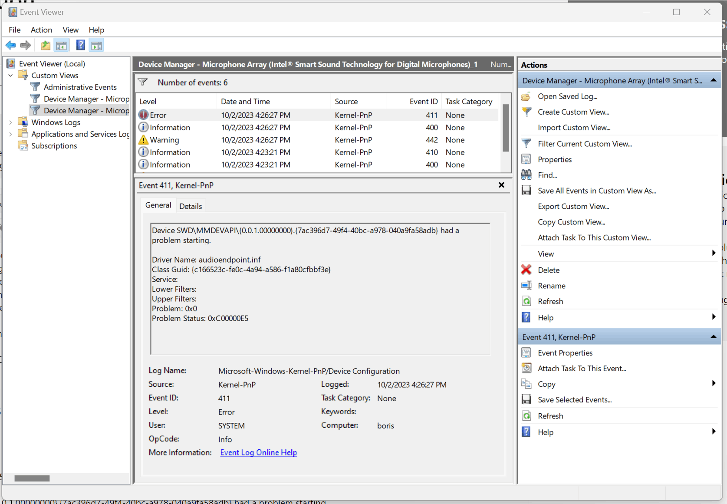The width and height of the screenshot is (727, 504).
Task: Click the Administrative Events funnel icon
Action: [35, 87]
